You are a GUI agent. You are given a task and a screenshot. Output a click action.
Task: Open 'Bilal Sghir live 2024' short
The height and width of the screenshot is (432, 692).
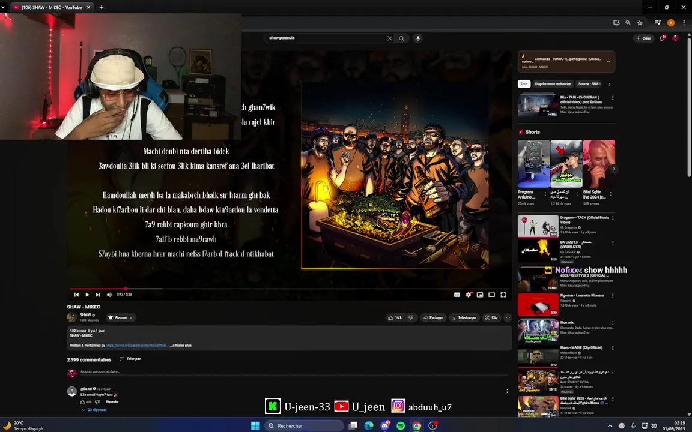point(599,164)
